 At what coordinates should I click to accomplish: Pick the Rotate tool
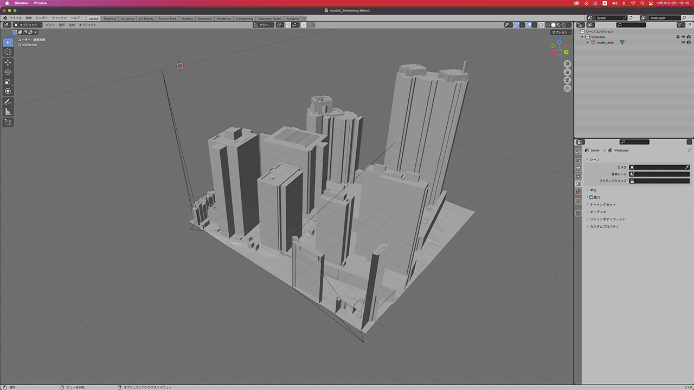coord(8,72)
